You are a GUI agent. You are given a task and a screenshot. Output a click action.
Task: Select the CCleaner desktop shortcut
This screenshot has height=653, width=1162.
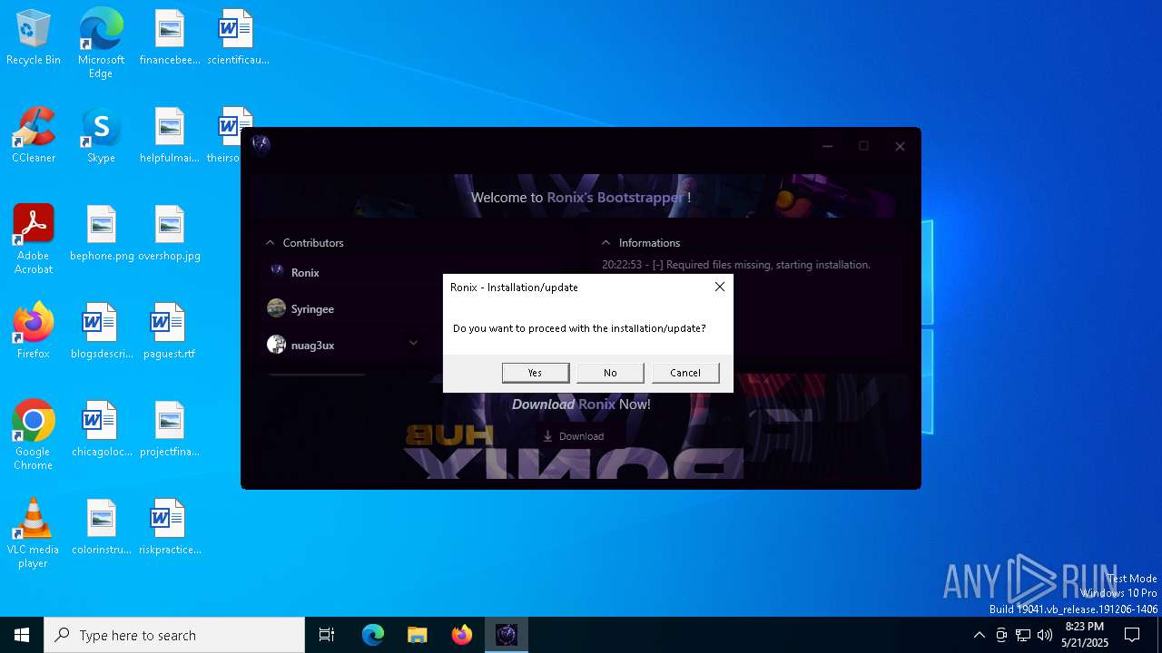34,136
